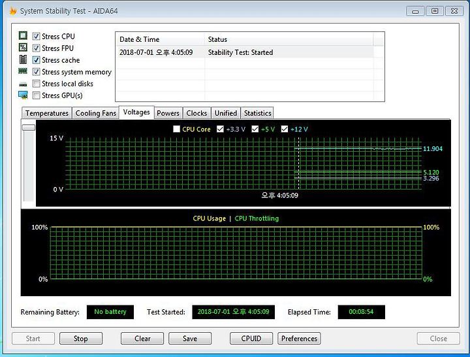Viewport: 470px width, 357px height.
Task: Toggle the +12 V graph checkbox
Action: pos(285,129)
